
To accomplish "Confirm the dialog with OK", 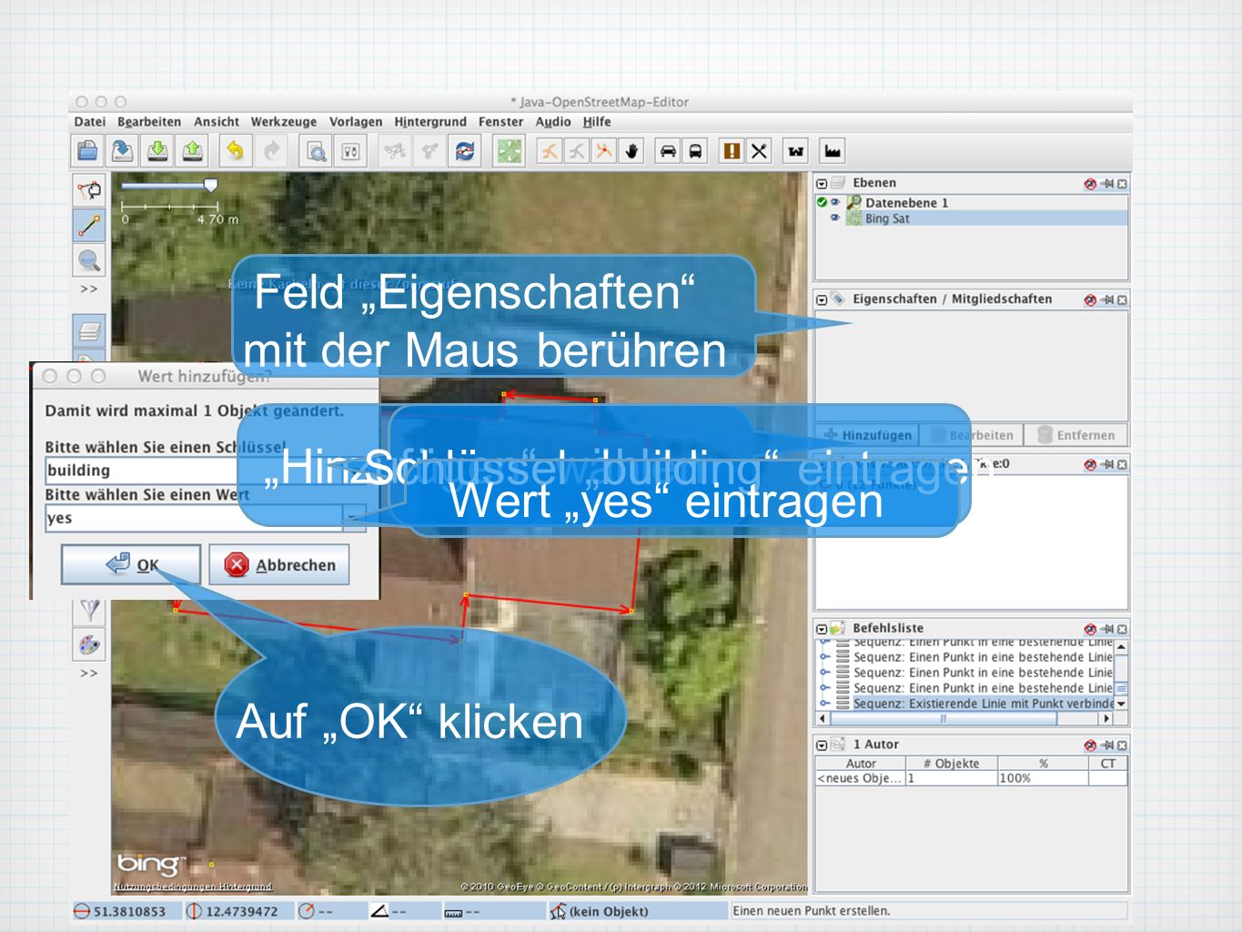I will tap(131, 564).
